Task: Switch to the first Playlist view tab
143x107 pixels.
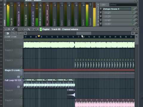Action: 7,33
